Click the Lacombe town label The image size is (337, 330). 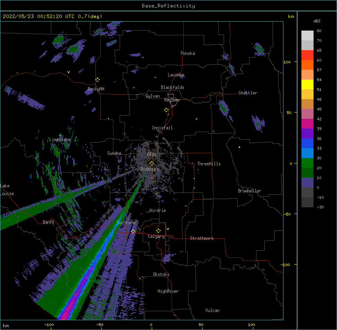pyautogui.click(x=176, y=75)
